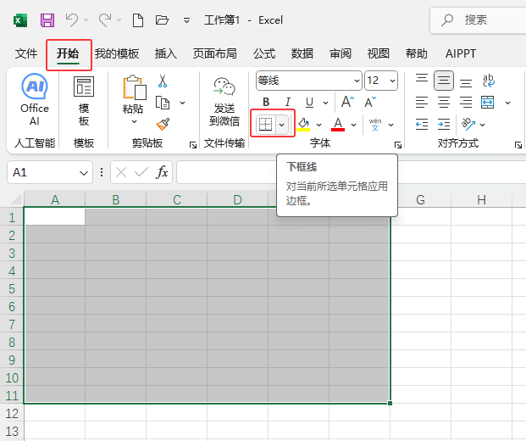Select Top Align icon
Image resolution: width=526 pixels, height=441 pixels.
pyautogui.click(x=422, y=81)
